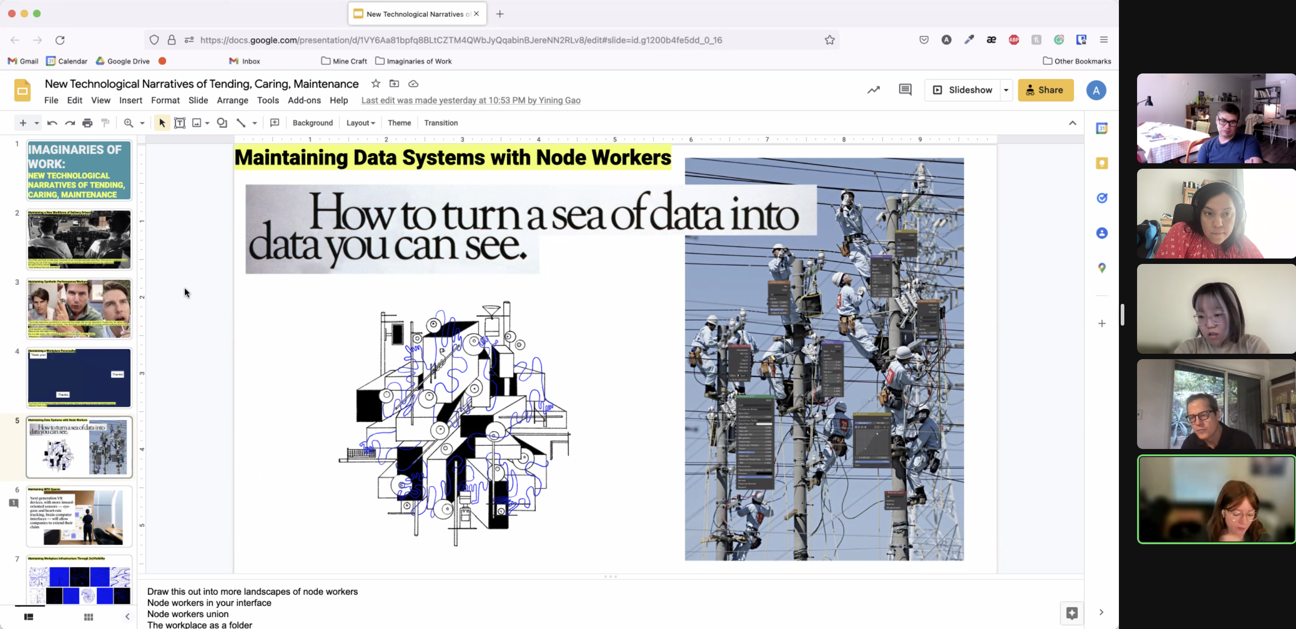This screenshot has width=1296, height=629.
Task: Click the Add comment toolbar icon
Action: 275,122
